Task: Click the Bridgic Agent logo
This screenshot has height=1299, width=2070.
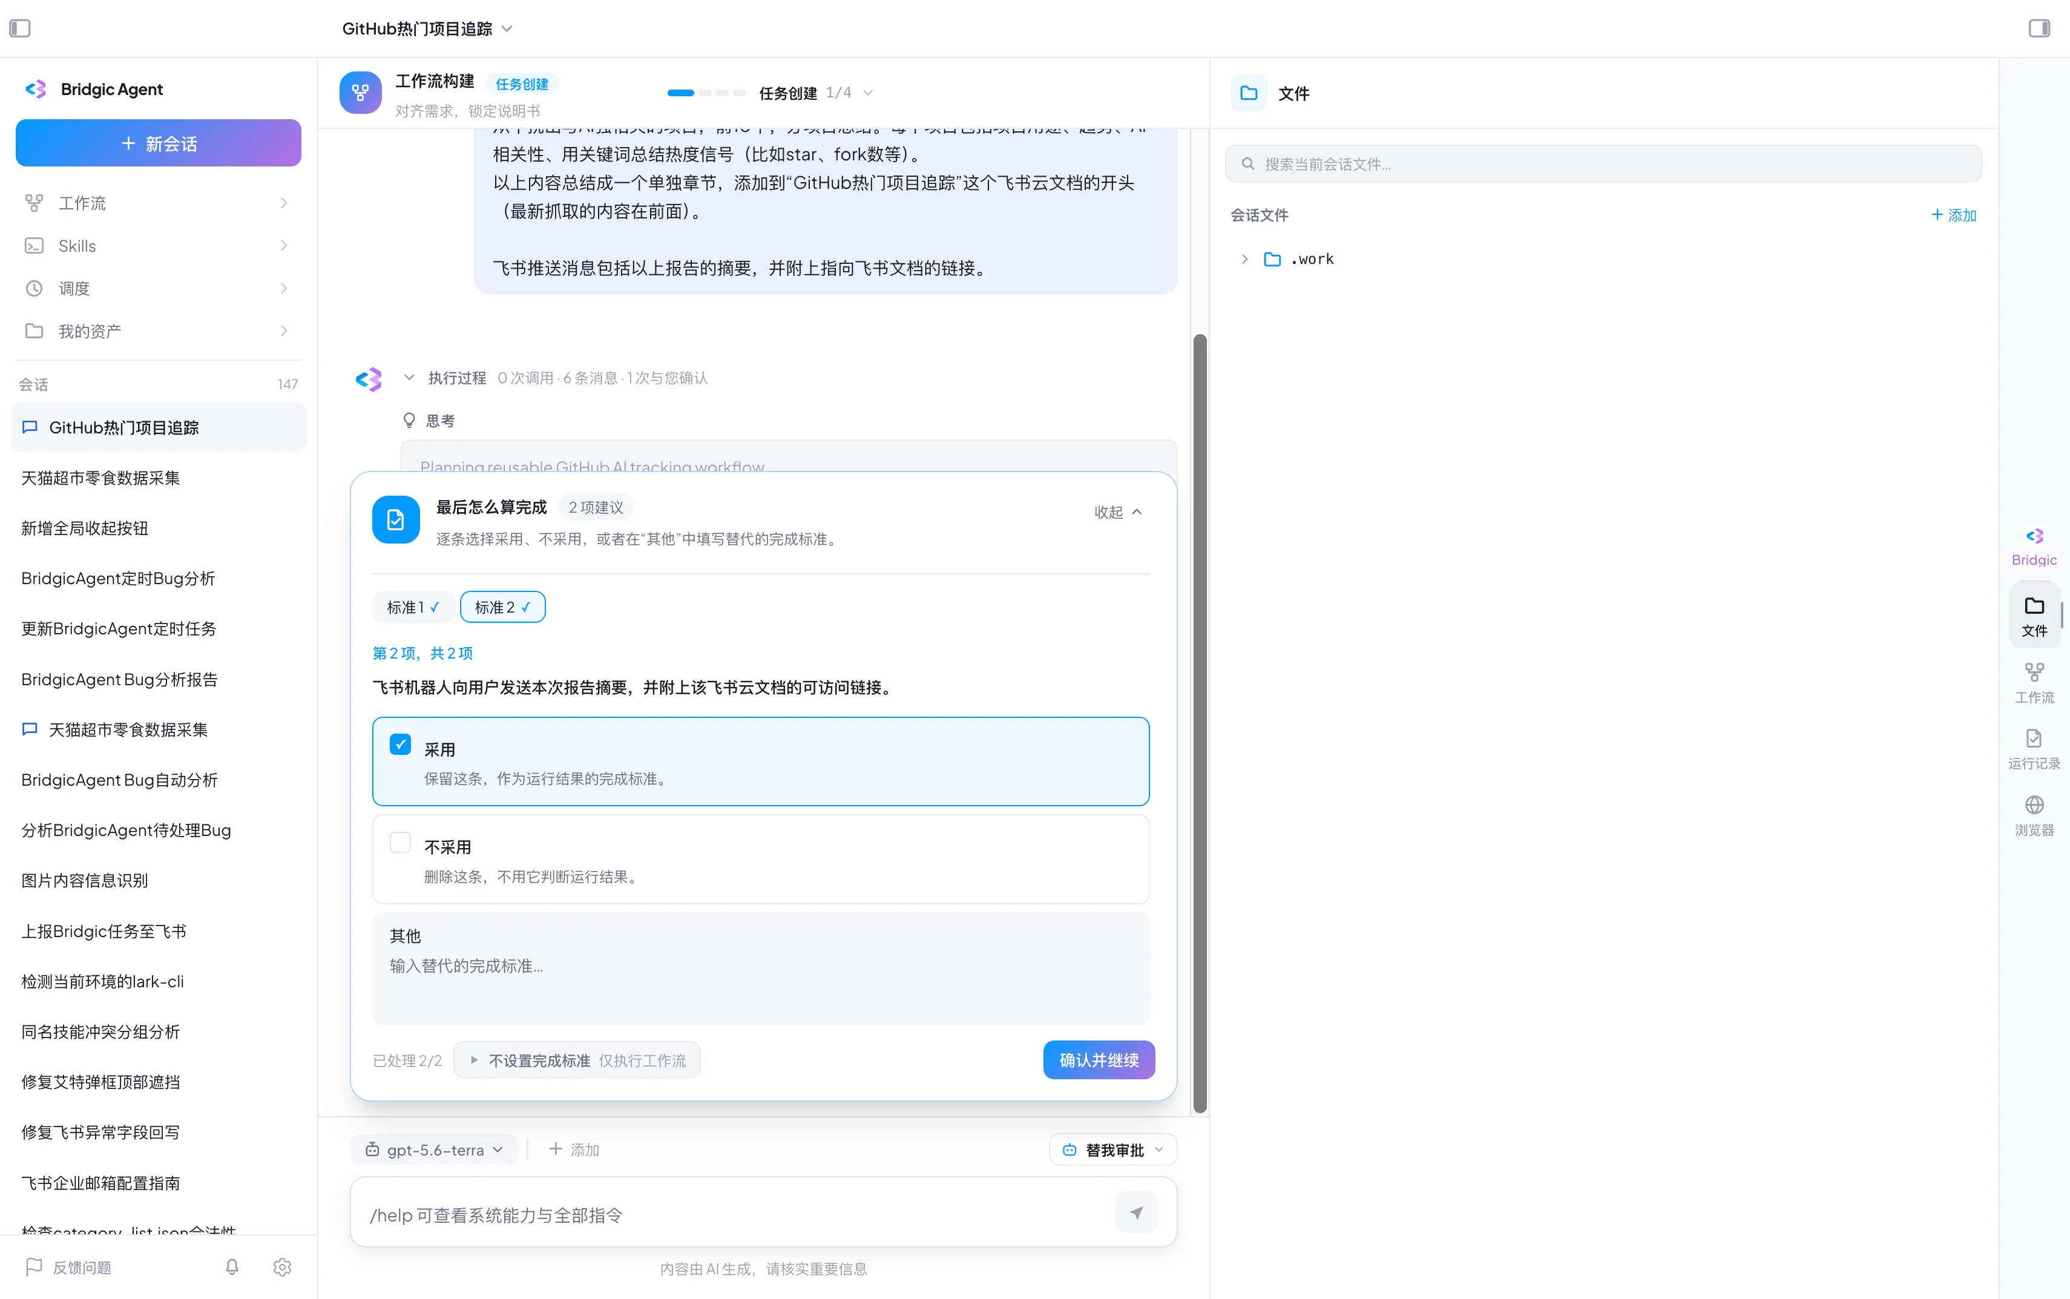Action: (36, 90)
